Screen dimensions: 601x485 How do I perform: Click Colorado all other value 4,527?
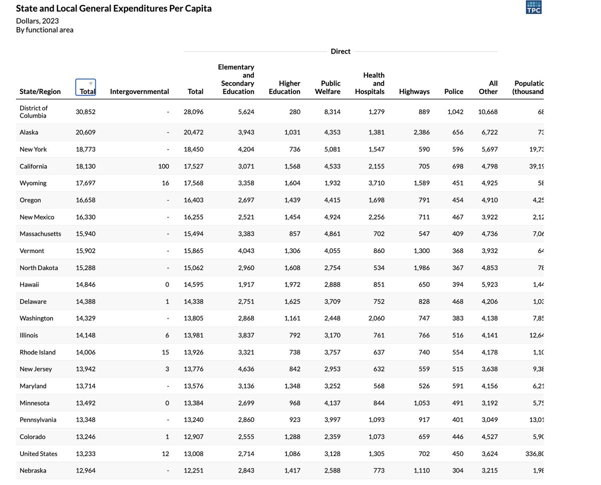point(489,437)
